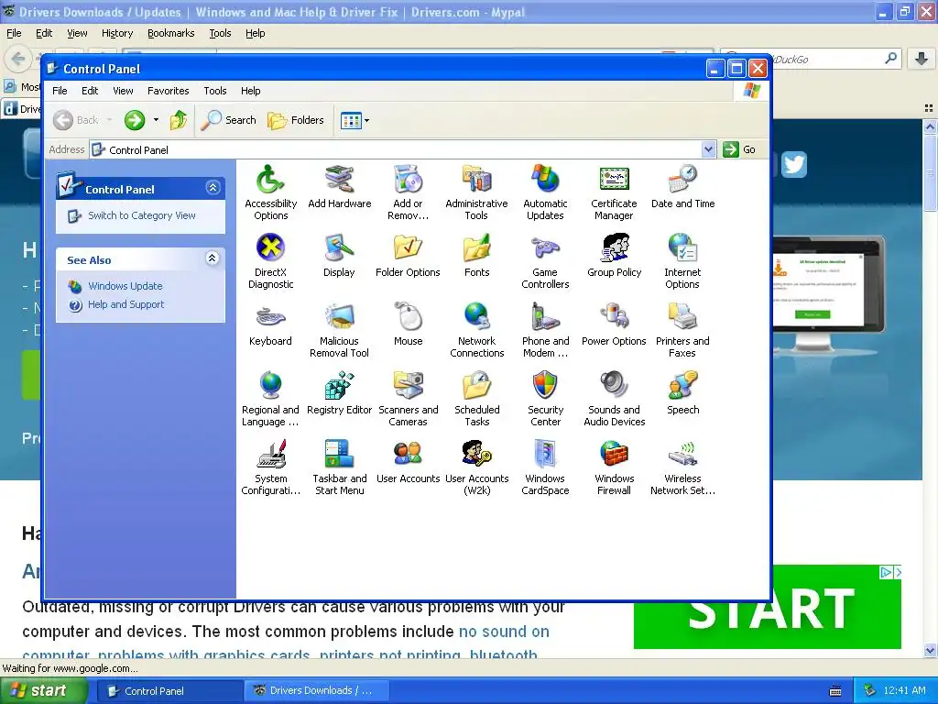
Task: Collapse the See Also sidebar section
Action: click(x=213, y=258)
